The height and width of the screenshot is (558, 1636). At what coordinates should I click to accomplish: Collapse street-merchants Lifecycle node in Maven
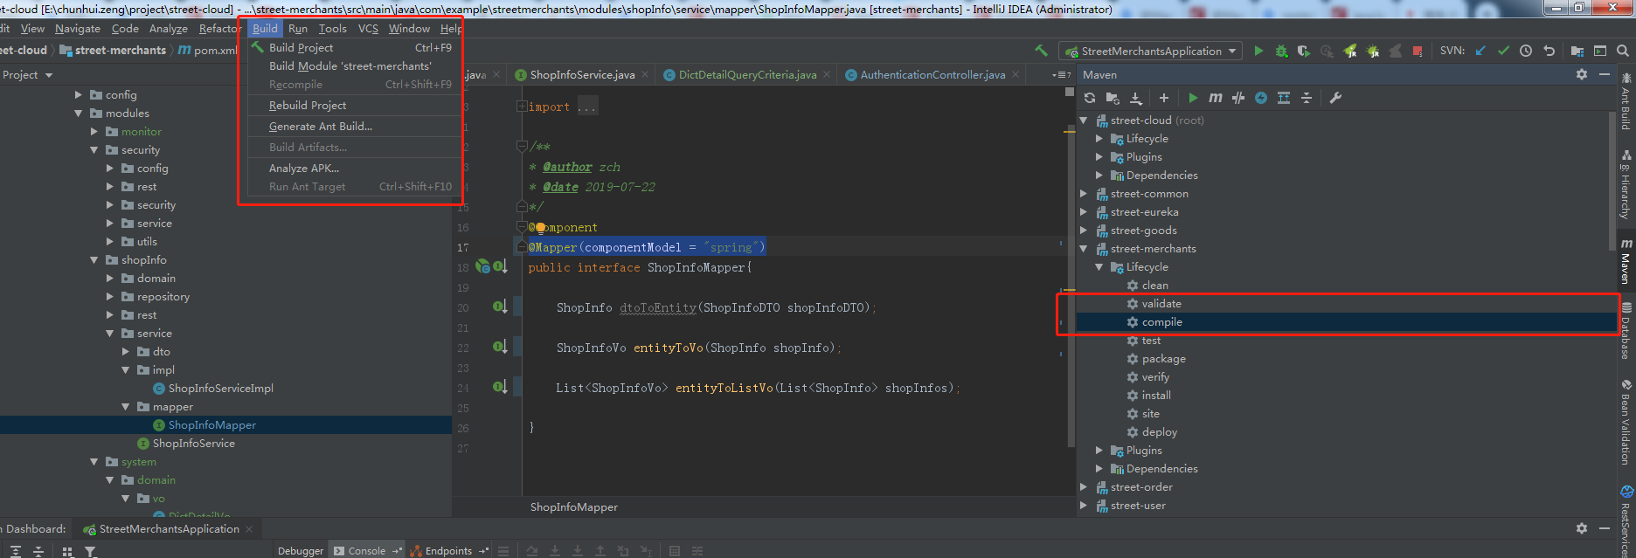click(x=1099, y=267)
